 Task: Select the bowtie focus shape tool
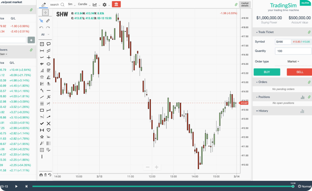(x=42, y=130)
